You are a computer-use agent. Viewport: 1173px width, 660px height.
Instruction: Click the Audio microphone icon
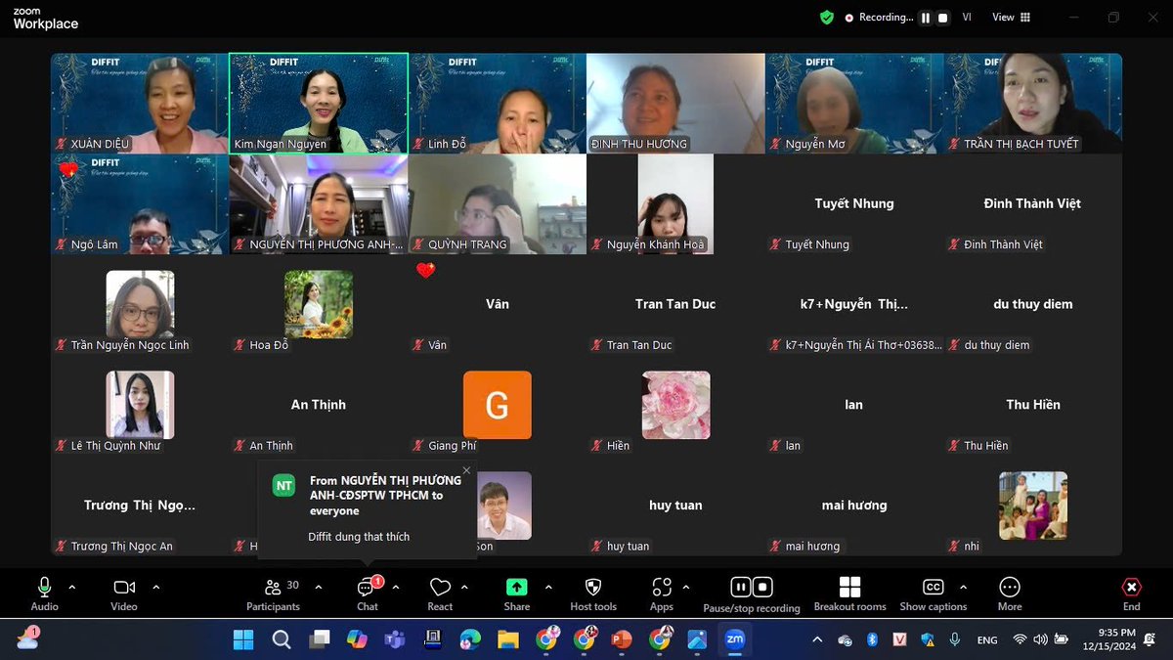[x=44, y=587]
